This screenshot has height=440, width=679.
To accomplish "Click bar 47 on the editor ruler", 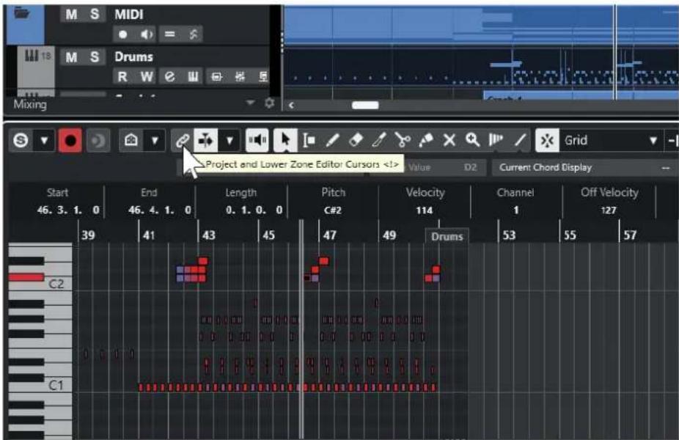I will 329,235.
